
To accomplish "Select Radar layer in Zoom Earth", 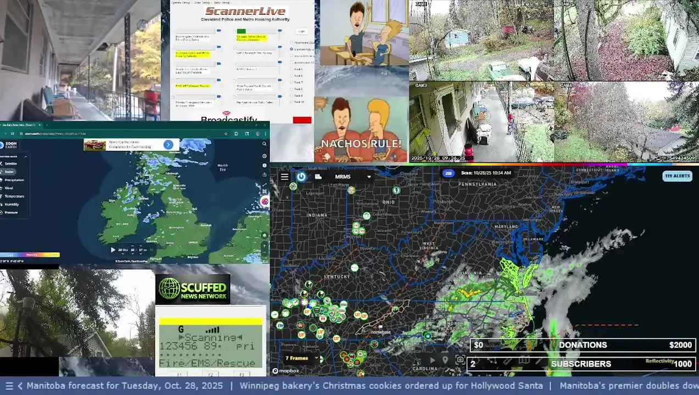I will click(x=9, y=172).
